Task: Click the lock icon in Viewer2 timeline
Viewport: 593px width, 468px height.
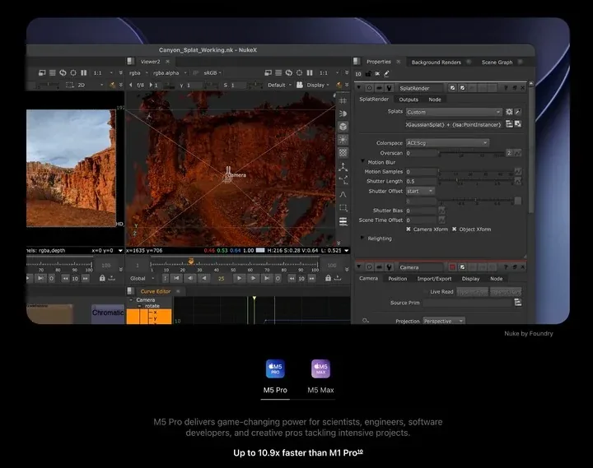Action: click(328, 278)
